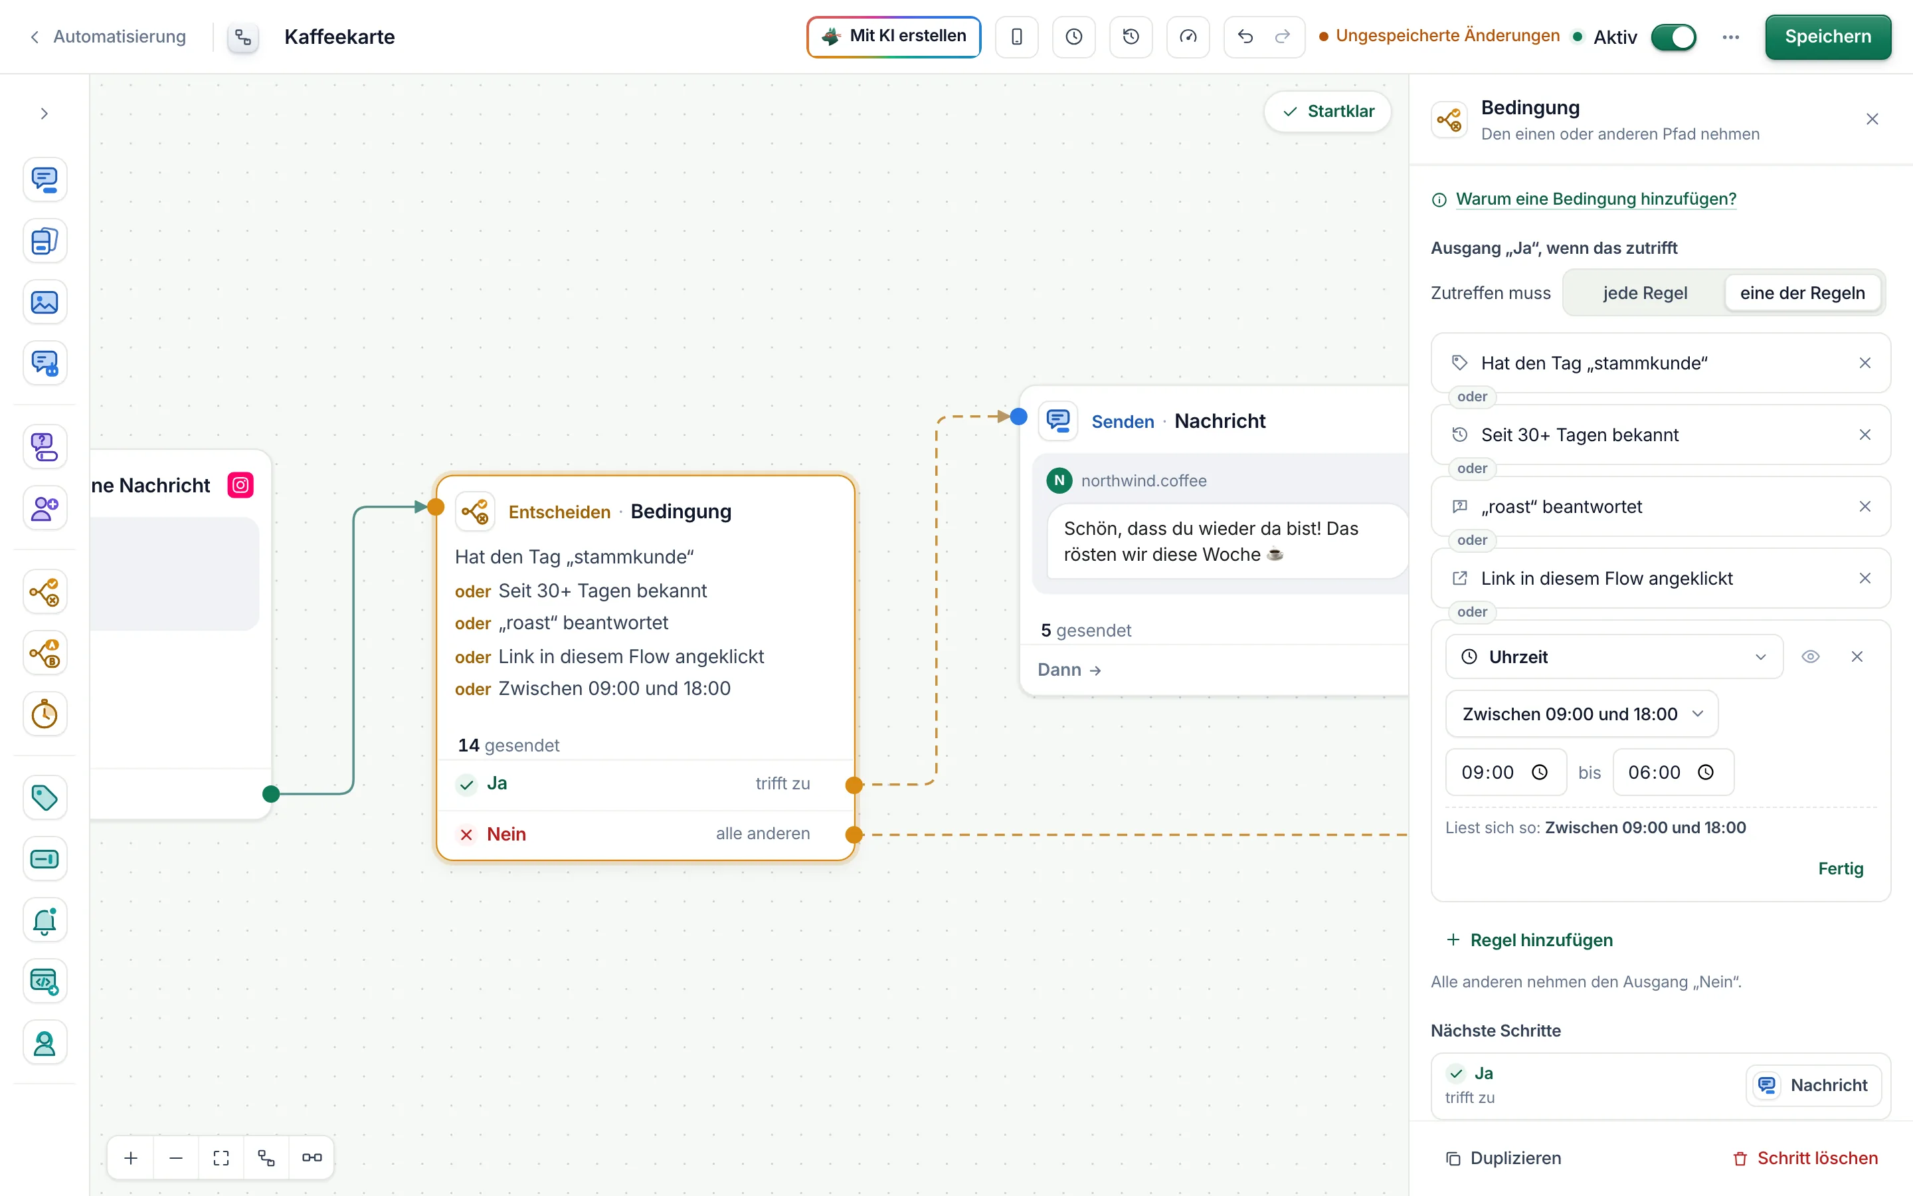Open the three-dot more options menu
1913x1196 pixels.
1730,37
